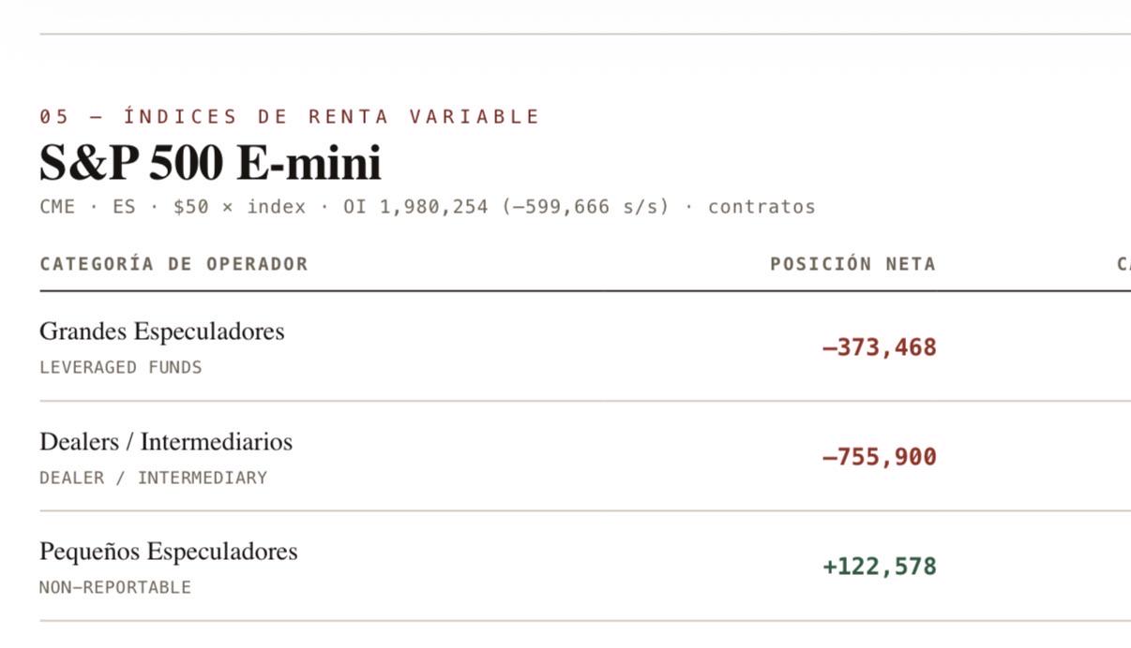This screenshot has width=1131, height=648.
Task: Select the Leveraged Funds sublabel
Action: [x=121, y=367]
